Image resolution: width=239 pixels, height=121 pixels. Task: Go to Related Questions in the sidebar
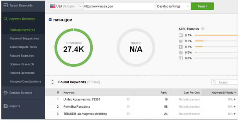click(22, 73)
